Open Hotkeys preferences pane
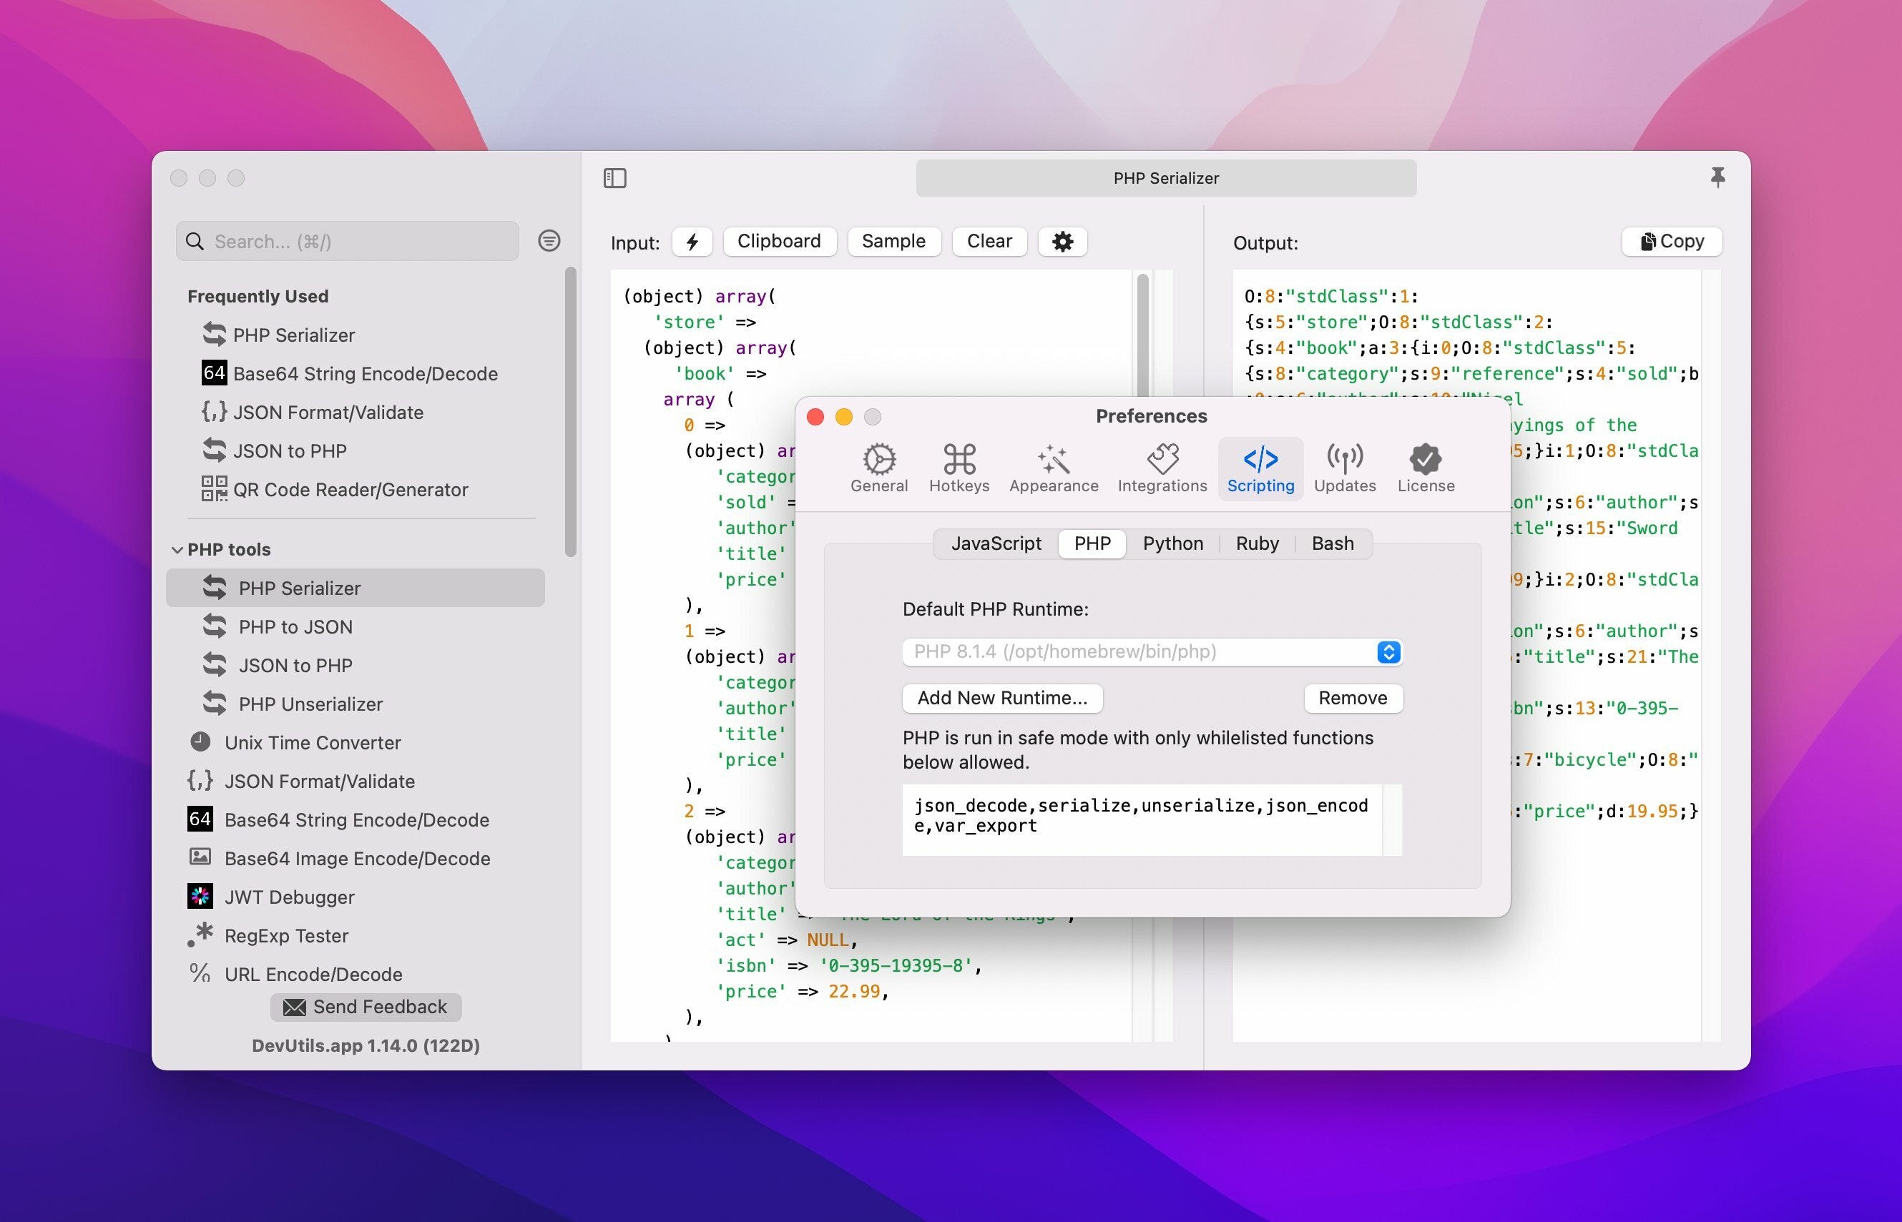1902x1222 pixels. click(x=959, y=468)
